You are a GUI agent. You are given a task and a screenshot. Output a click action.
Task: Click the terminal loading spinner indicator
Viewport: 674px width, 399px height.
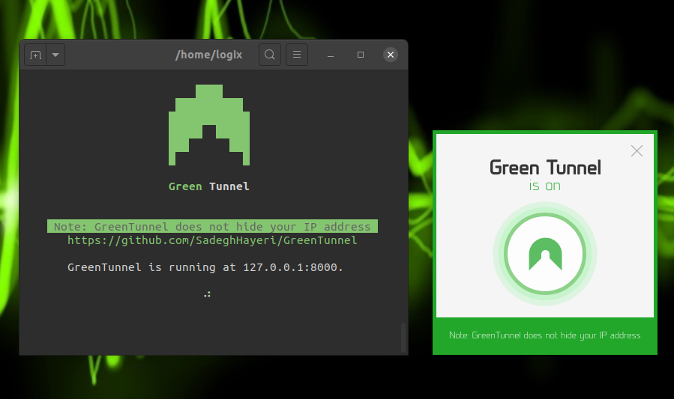tap(207, 294)
